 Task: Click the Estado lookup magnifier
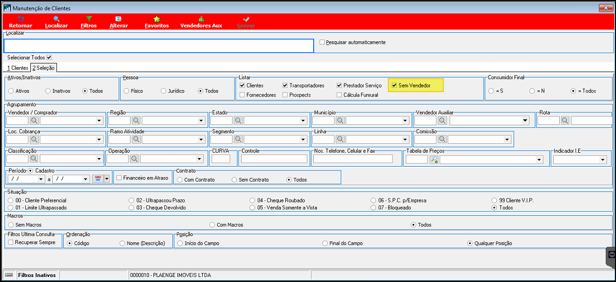click(x=238, y=120)
